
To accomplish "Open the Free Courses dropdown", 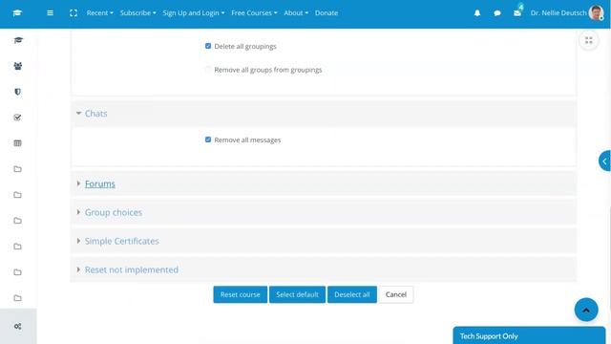I will pyautogui.click(x=254, y=12).
